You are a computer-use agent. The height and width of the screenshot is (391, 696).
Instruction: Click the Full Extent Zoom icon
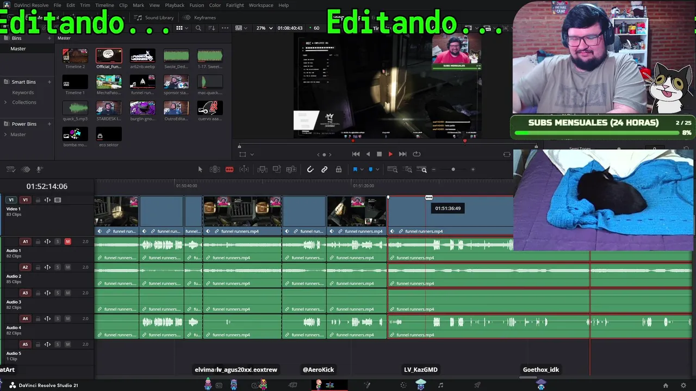[393, 169]
